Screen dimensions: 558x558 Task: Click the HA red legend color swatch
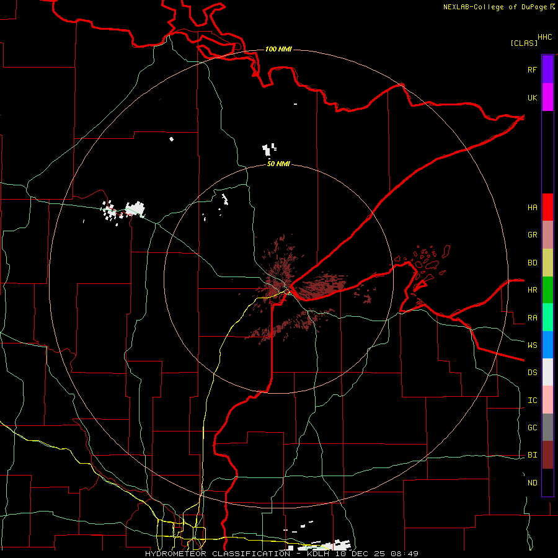547,207
